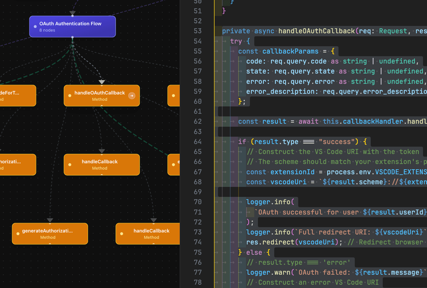Click the purple dot inside OAuth Authentication Flow node
This screenshot has height=288, width=427.
35,27
